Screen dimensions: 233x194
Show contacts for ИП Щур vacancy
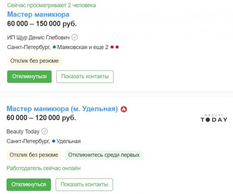point(85,76)
